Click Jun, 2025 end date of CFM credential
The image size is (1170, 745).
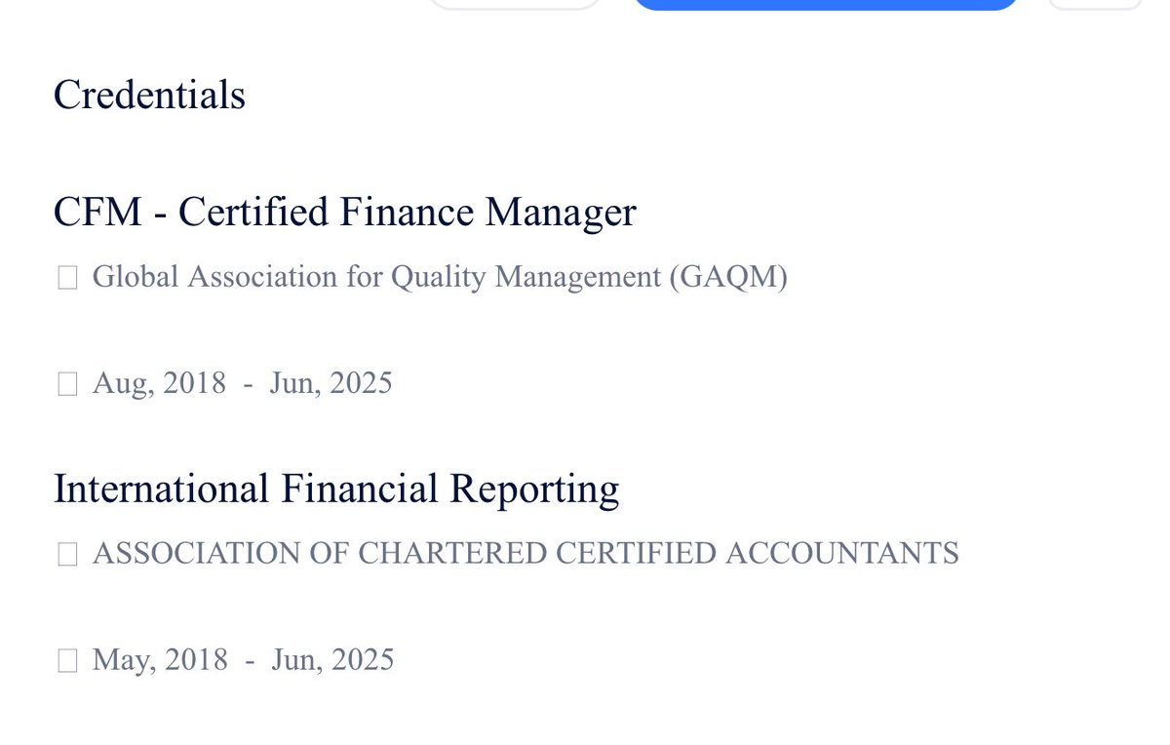(x=331, y=383)
